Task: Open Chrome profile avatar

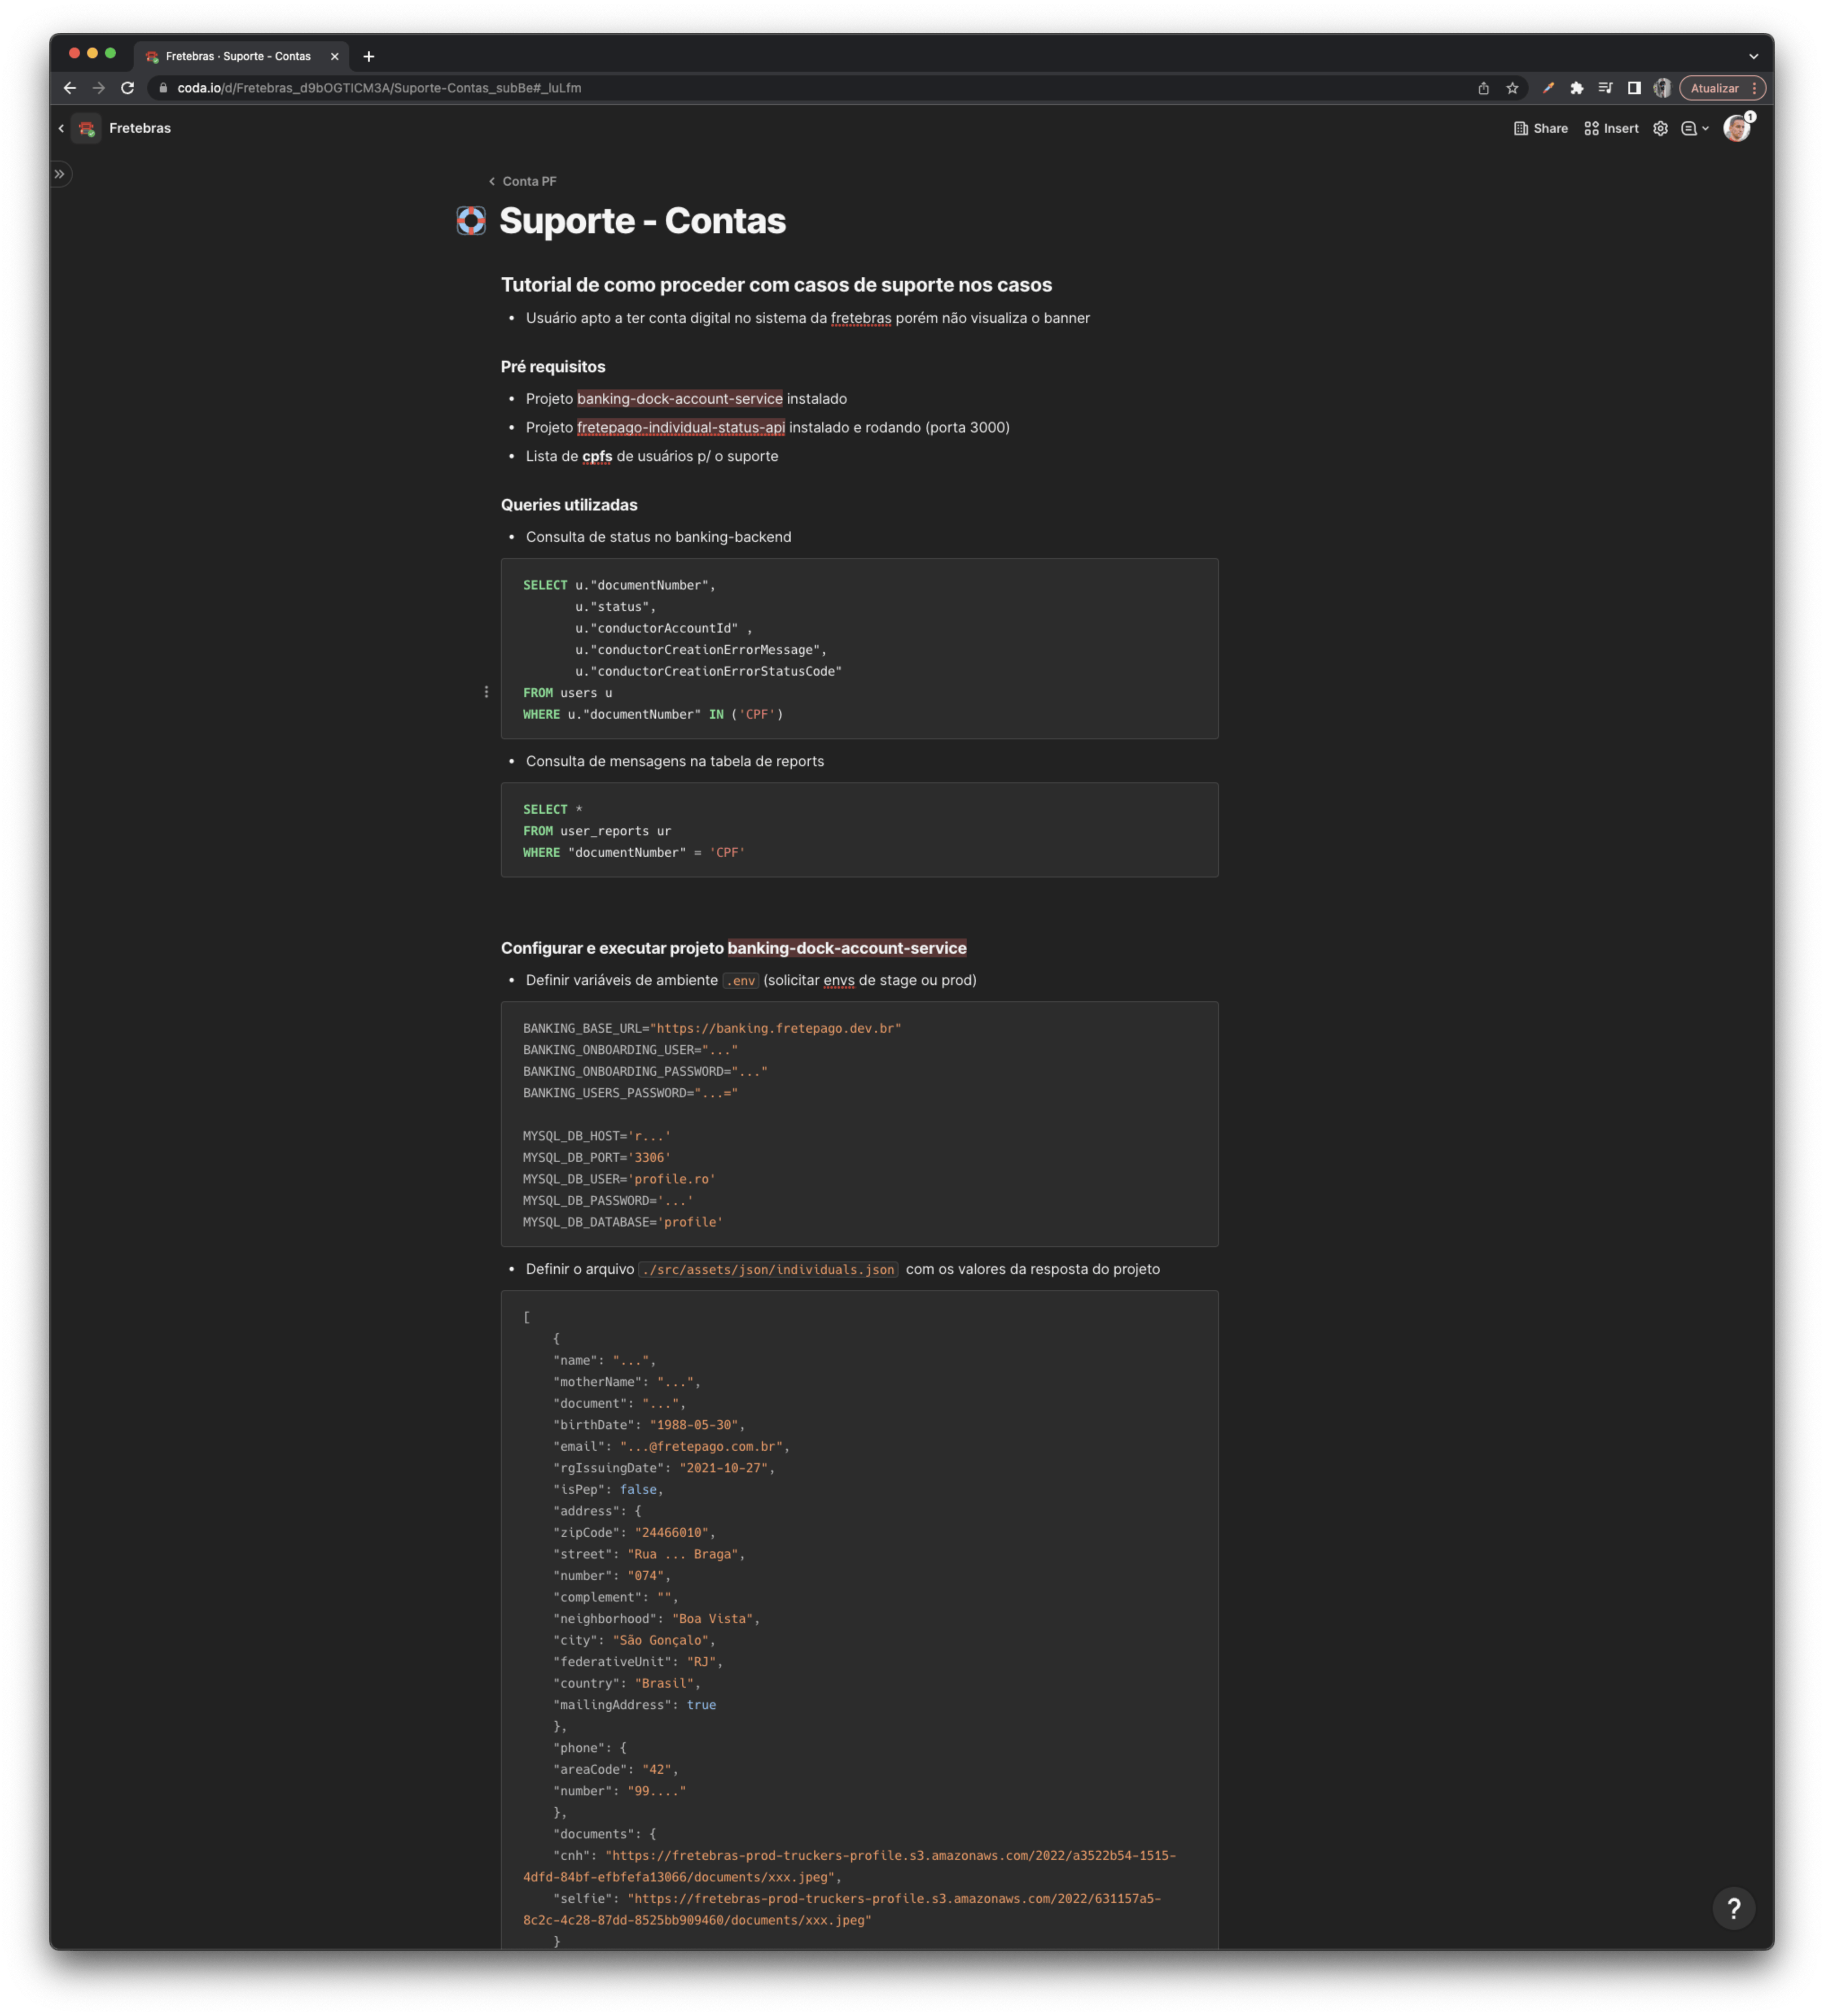Action: pyautogui.click(x=1662, y=88)
